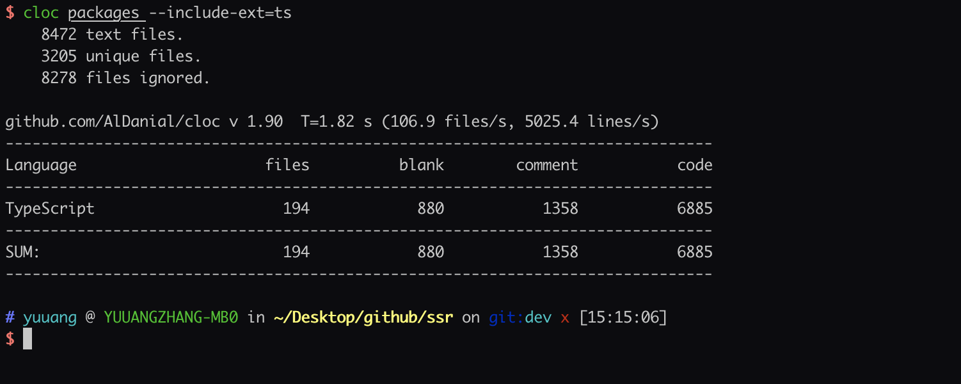Click the files column header
This screenshot has width=961, height=384.
click(x=287, y=165)
